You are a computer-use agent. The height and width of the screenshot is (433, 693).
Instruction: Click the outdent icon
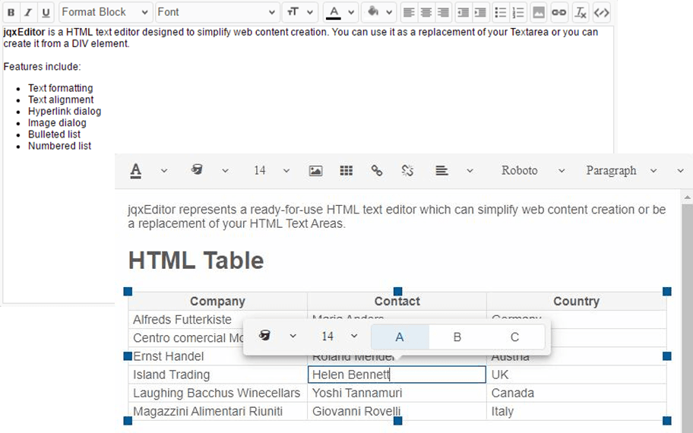pyautogui.click(x=463, y=12)
